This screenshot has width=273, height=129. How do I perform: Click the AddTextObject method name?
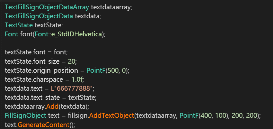point(111,116)
